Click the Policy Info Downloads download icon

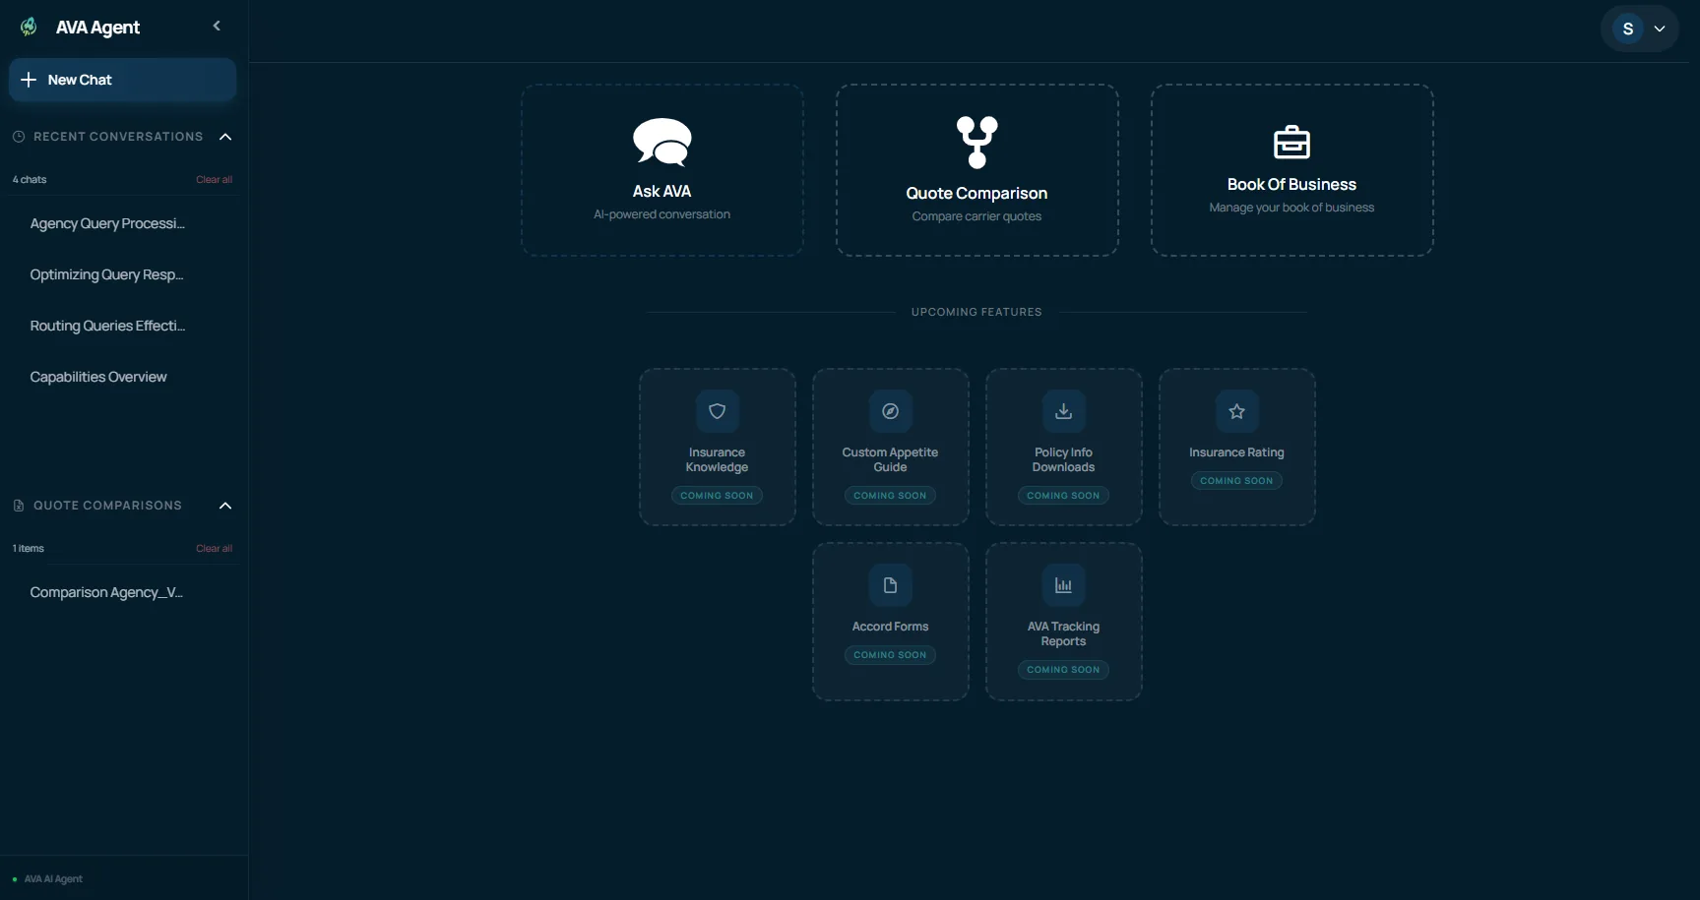(x=1064, y=411)
